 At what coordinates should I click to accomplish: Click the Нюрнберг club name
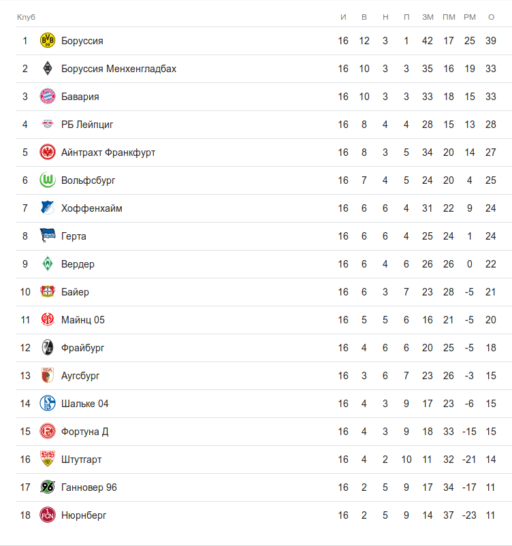(x=84, y=515)
